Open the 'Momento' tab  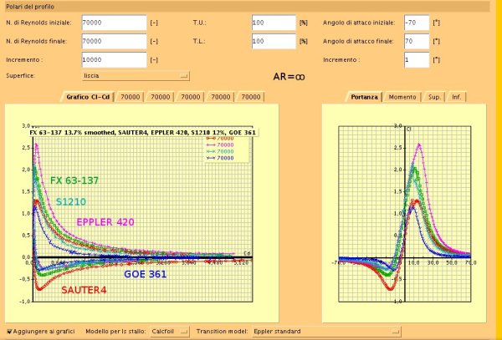pyautogui.click(x=402, y=98)
